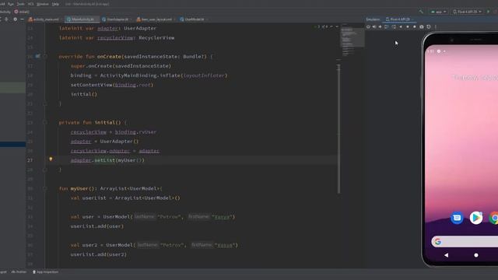
Task: Take emulator screenshot with camera icon
Action: click(x=422, y=27)
